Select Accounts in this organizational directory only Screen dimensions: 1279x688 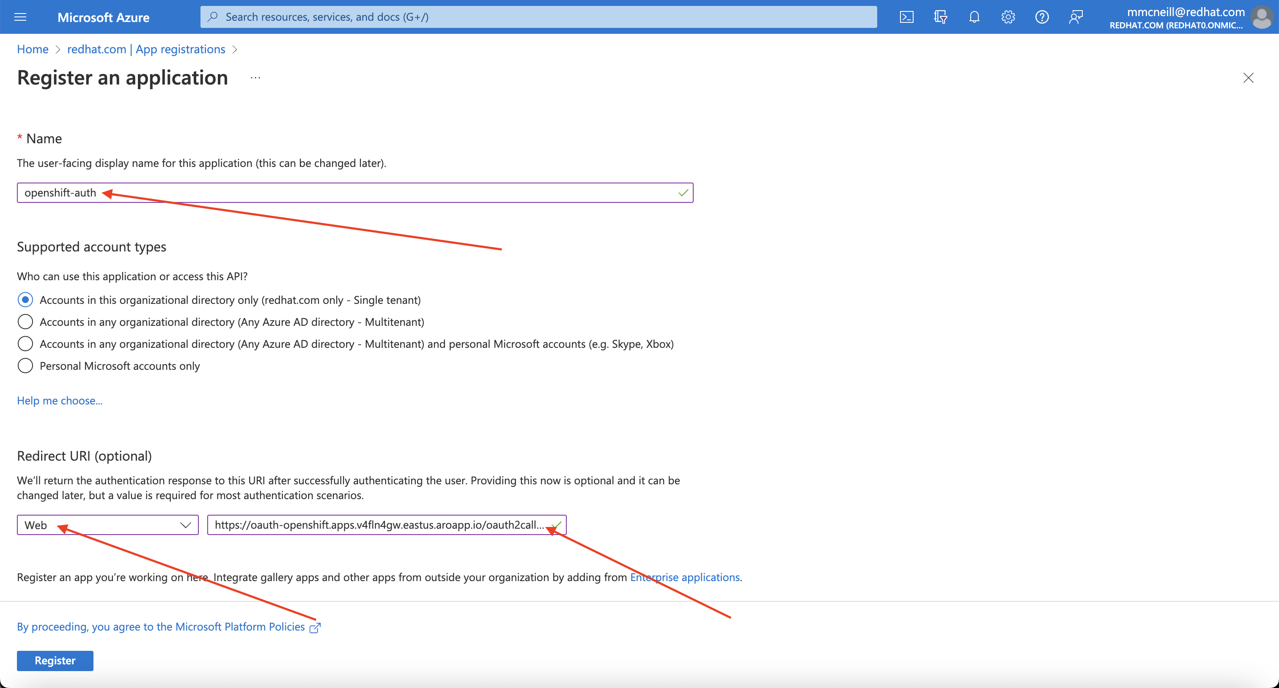point(25,300)
